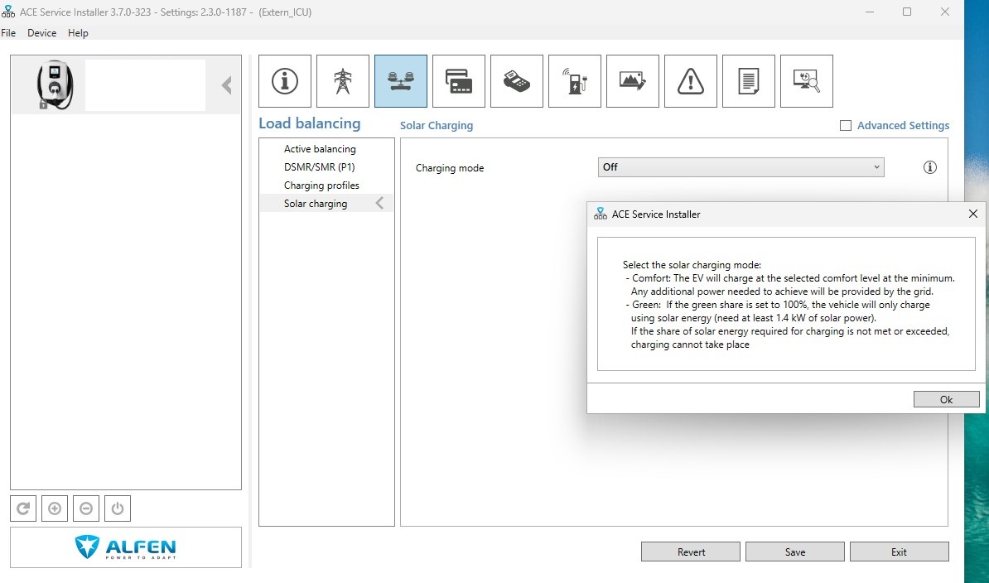This screenshot has height=583, width=989.
Task: Collapse the device panel arrow
Action: (x=227, y=85)
